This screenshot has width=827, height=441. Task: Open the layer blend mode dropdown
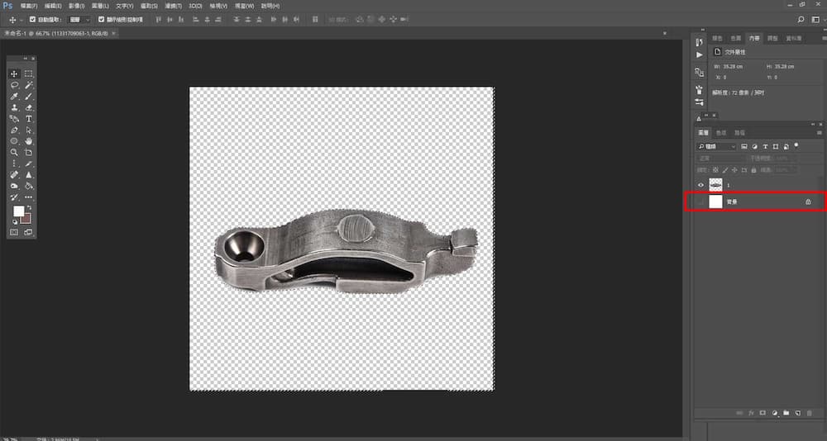[720, 158]
